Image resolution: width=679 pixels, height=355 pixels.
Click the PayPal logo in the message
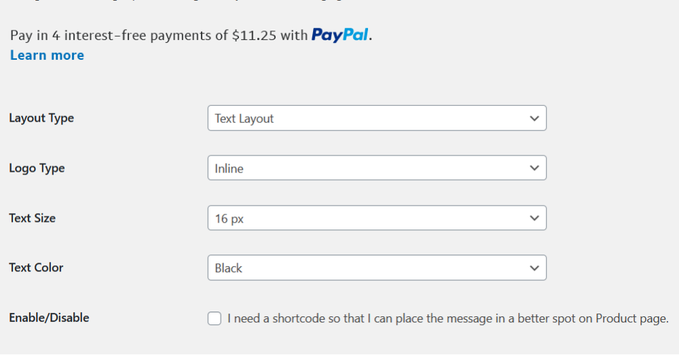coord(340,35)
